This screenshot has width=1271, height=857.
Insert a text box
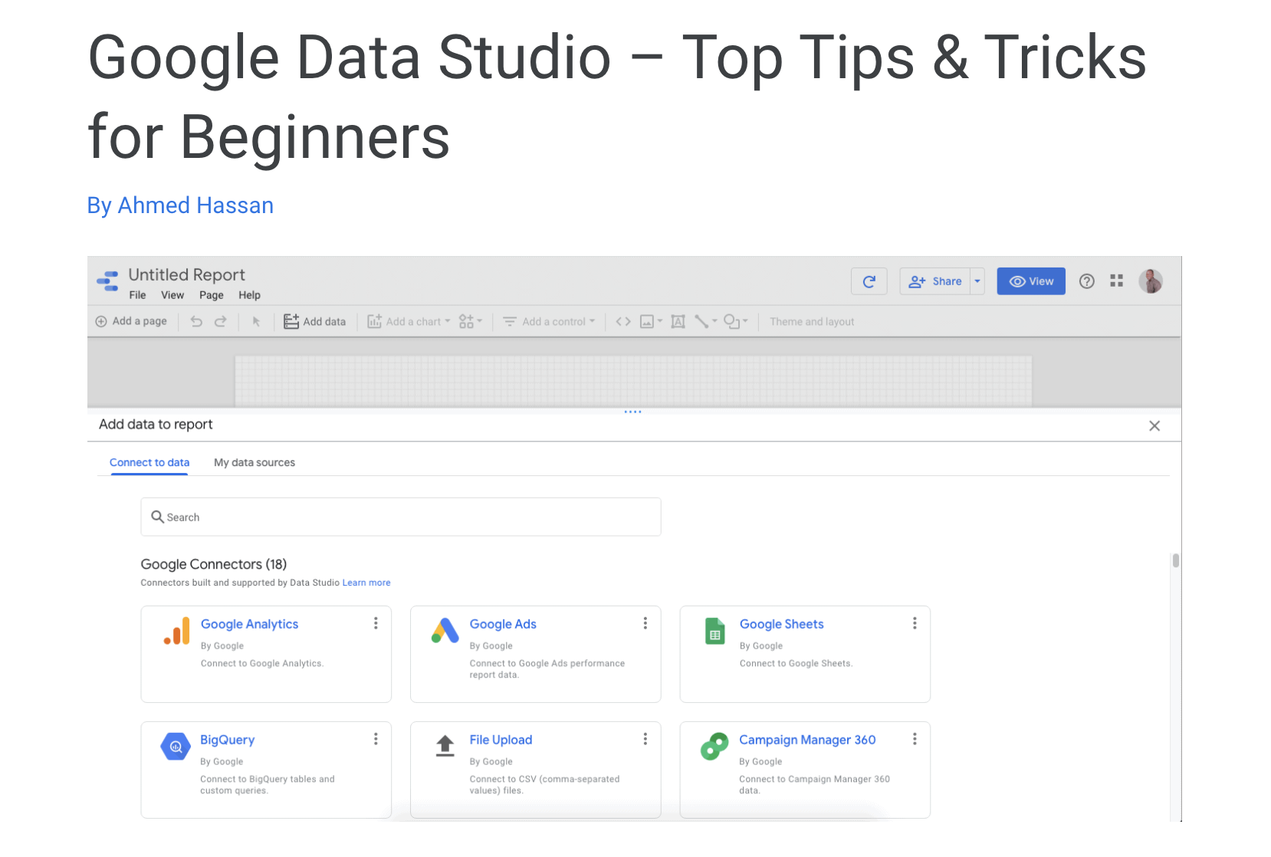(x=678, y=321)
